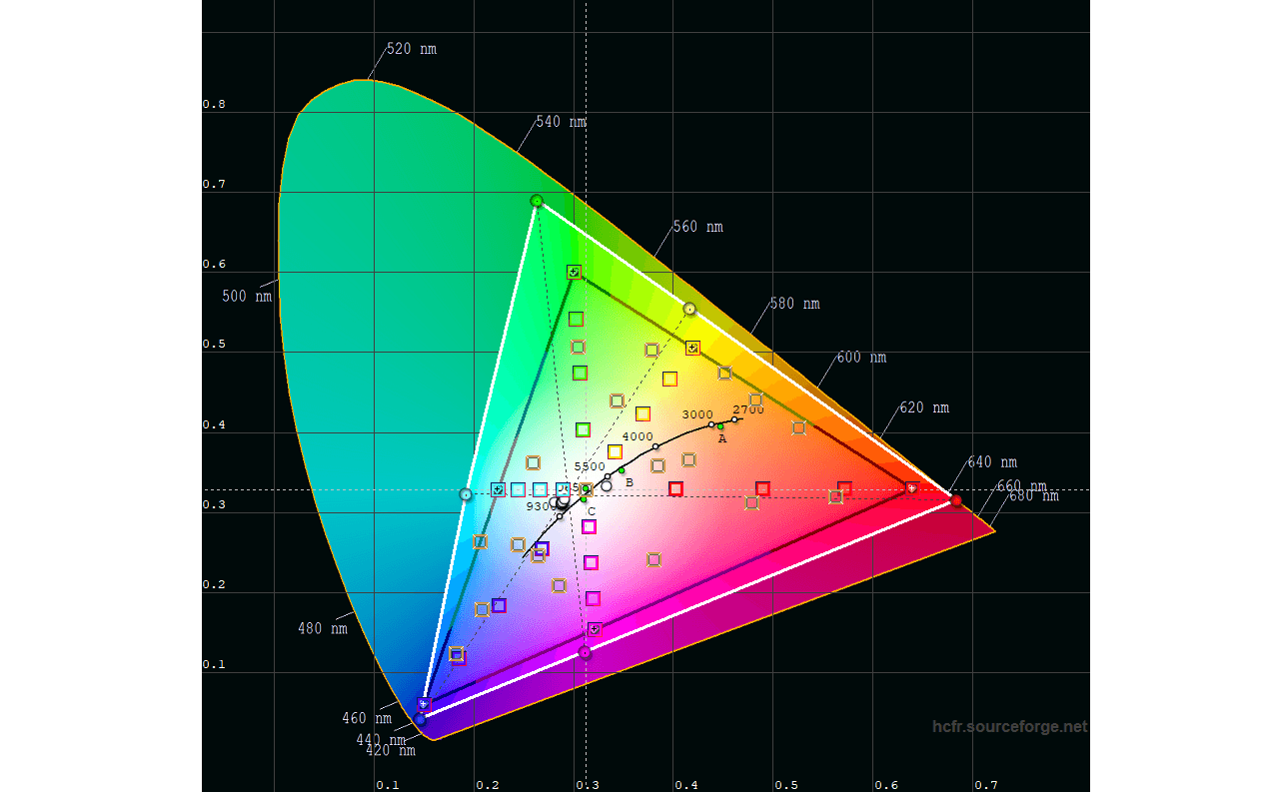Click the 580 nm wavelength label
The height and width of the screenshot is (794, 1279).
click(x=794, y=304)
